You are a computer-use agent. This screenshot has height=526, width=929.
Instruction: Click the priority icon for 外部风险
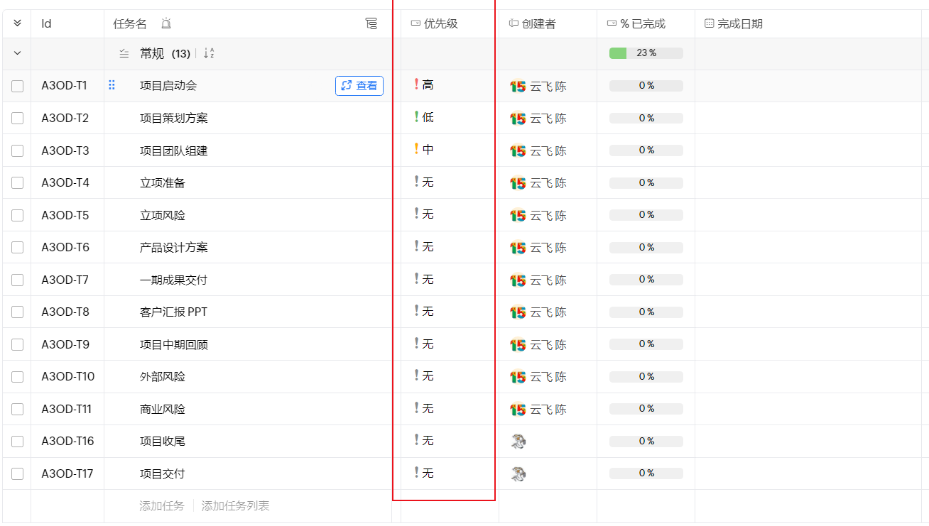pyautogui.click(x=416, y=376)
